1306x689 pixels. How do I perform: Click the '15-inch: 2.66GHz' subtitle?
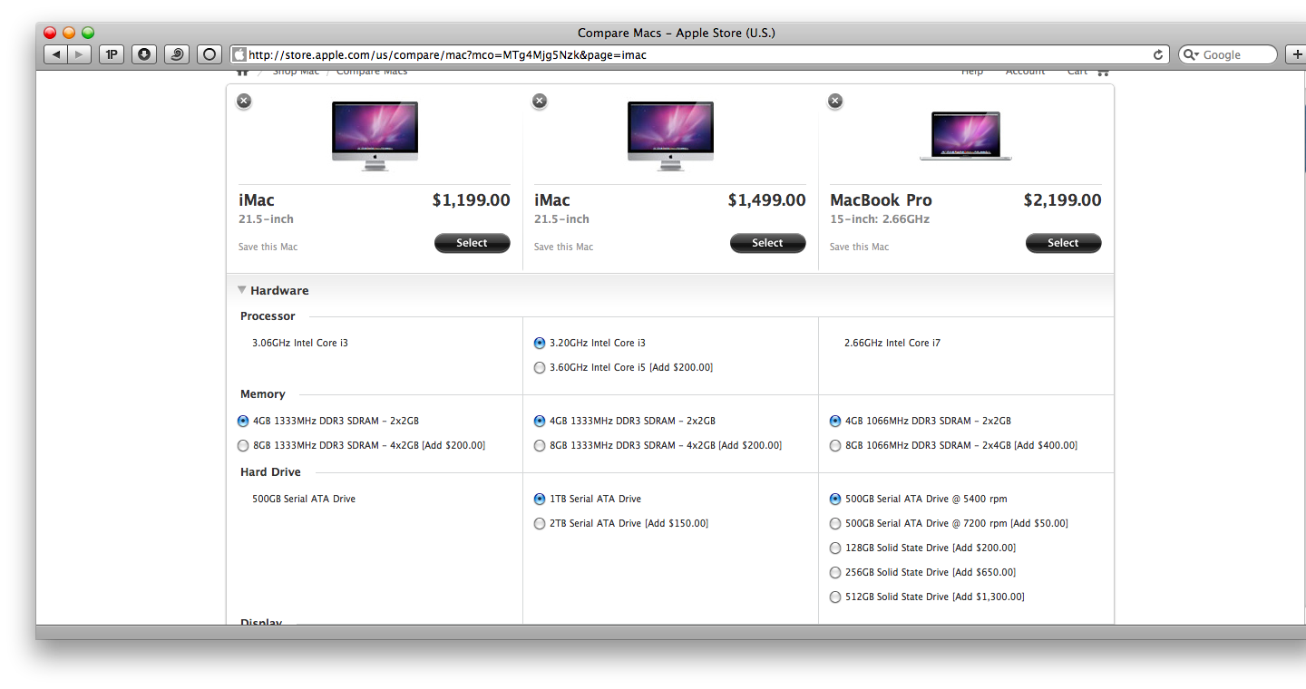tap(880, 219)
